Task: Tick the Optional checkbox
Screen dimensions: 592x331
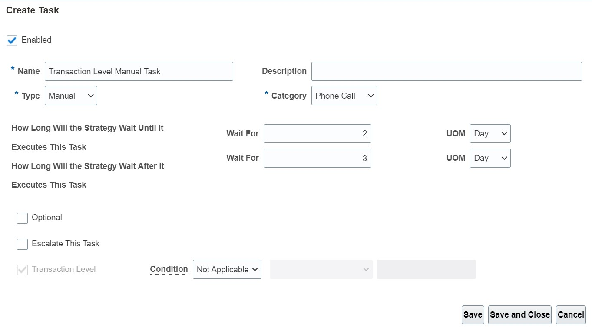Action: (x=22, y=218)
